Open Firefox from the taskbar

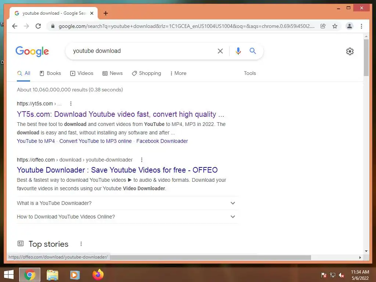(98, 274)
